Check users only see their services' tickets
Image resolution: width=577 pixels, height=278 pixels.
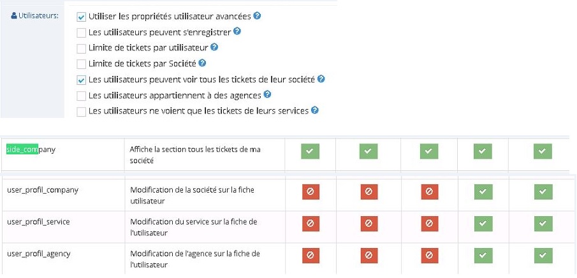coord(81,112)
